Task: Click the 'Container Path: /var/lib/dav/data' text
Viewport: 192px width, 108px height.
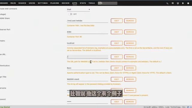Action: pyautogui.click(x=81, y=25)
